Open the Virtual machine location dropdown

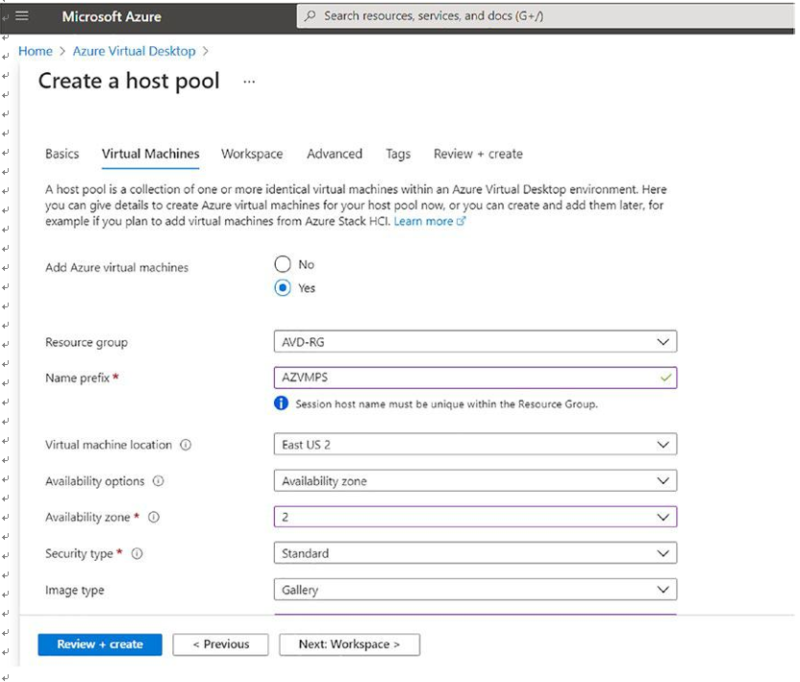pyautogui.click(x=475, y=445)
